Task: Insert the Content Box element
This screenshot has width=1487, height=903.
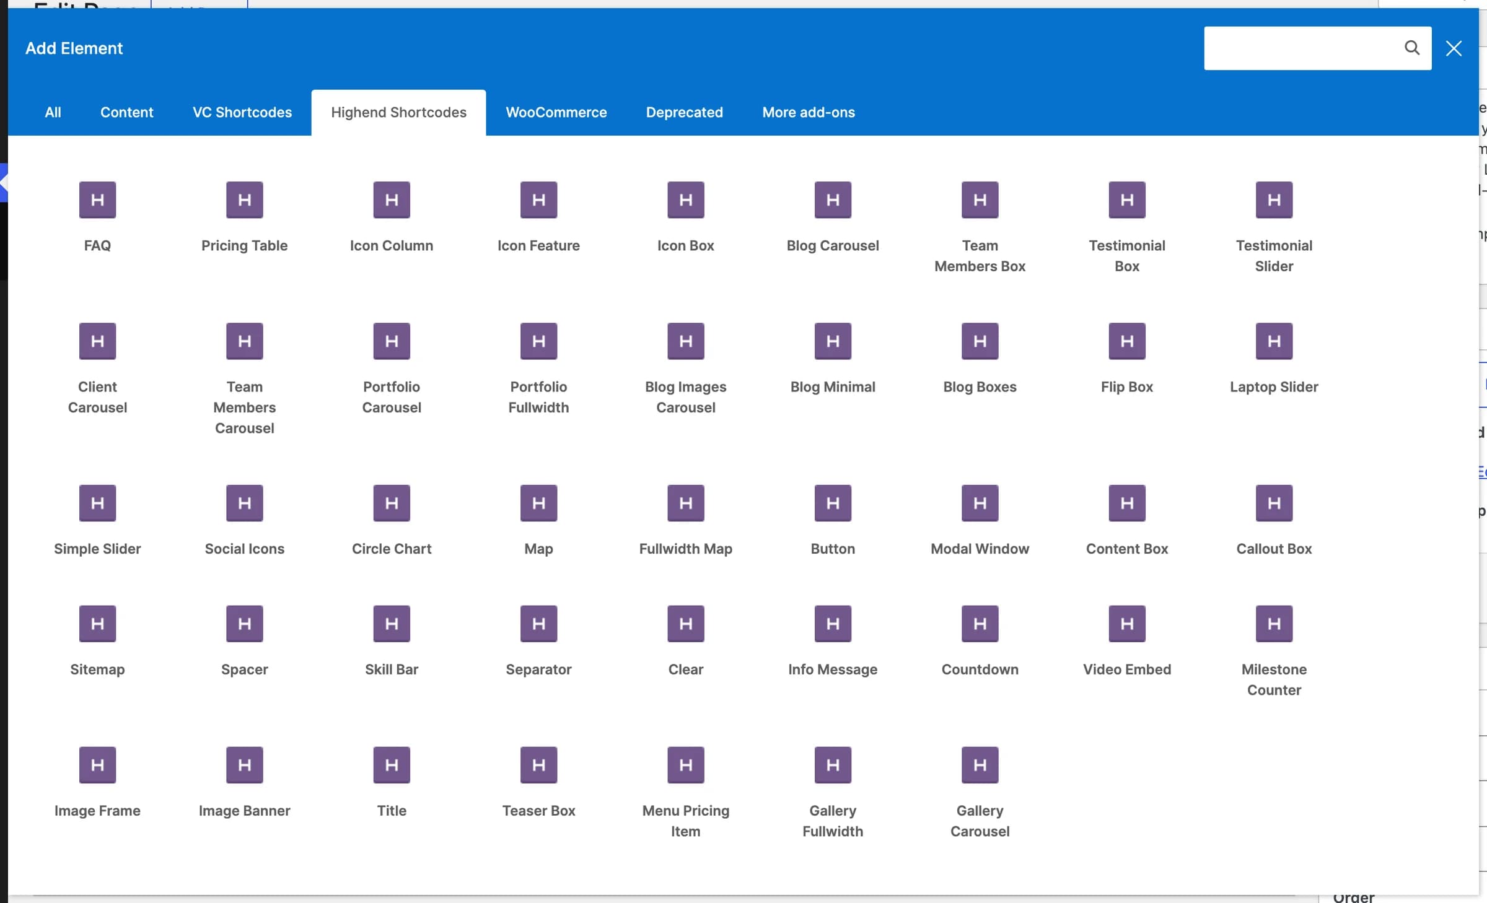Action: point(1127,520)
